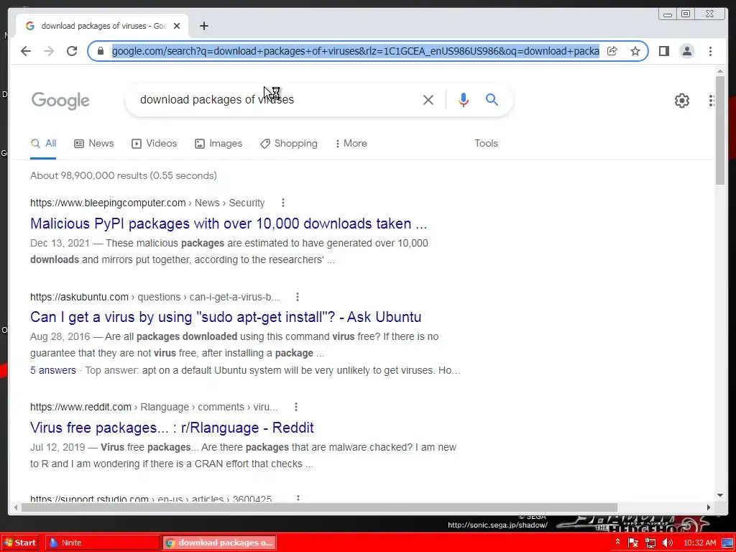Share this page from the address bar

[x=612, y=51]
